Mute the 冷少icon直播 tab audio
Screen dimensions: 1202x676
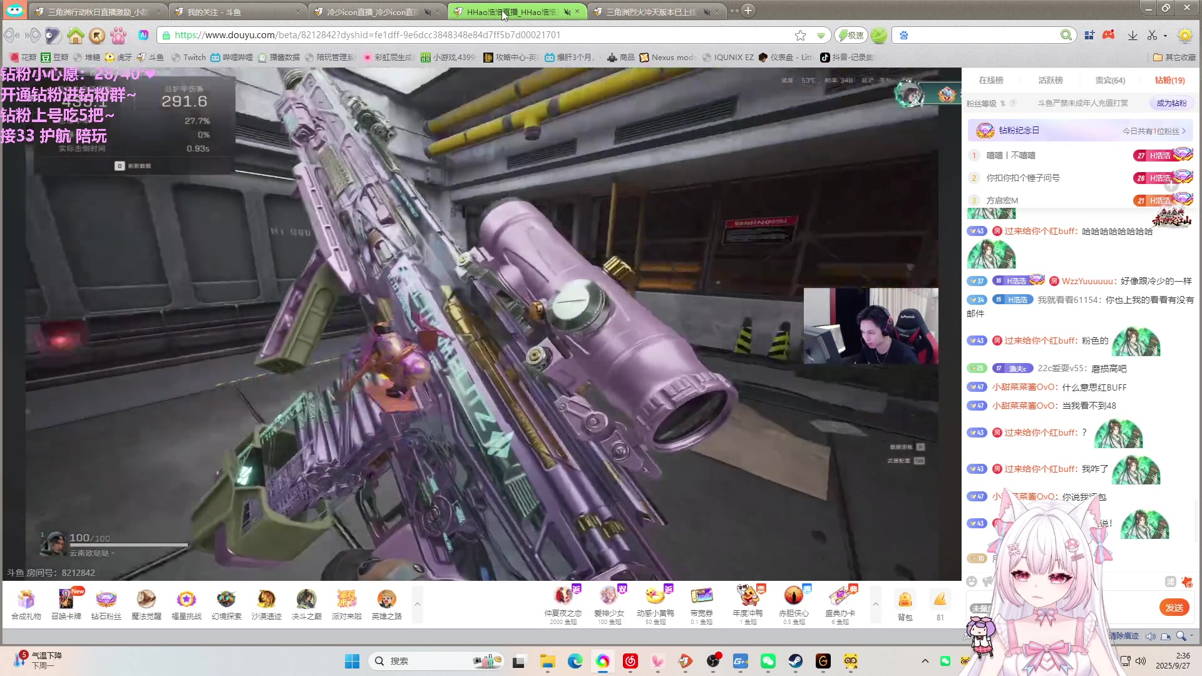(428, 12)
